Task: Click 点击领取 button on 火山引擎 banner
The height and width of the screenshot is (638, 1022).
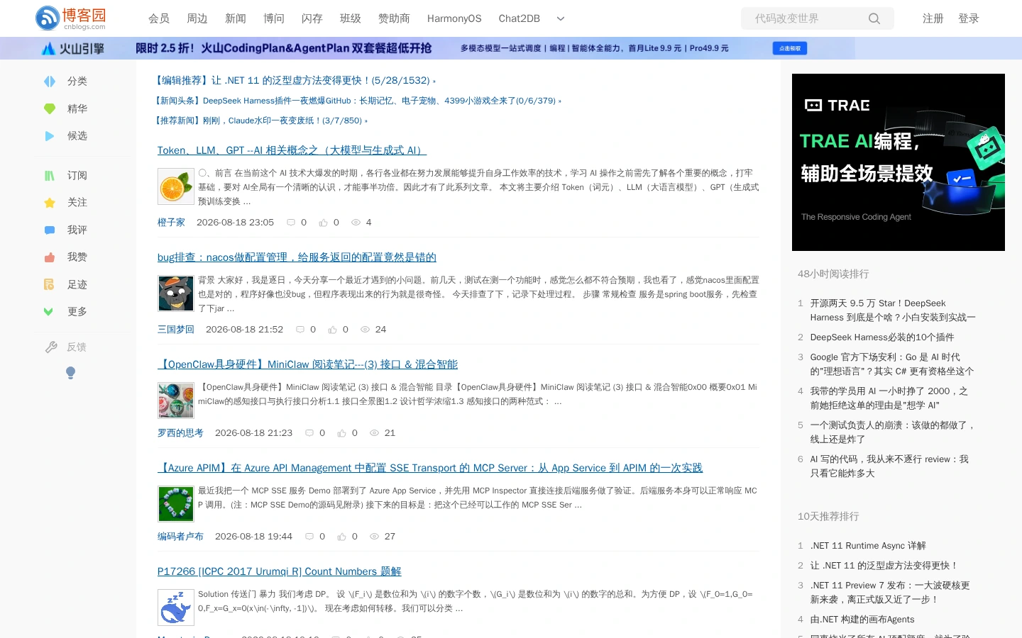Action: point(790,48)
